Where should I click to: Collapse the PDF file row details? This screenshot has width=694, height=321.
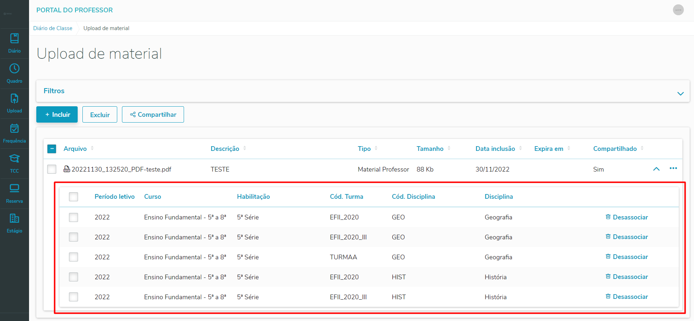pos(656,169)
